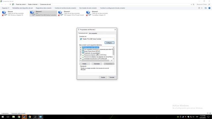Open Task View on the taskbar
Viewport: 212px width, 119px height.
[x=8, y=117]
